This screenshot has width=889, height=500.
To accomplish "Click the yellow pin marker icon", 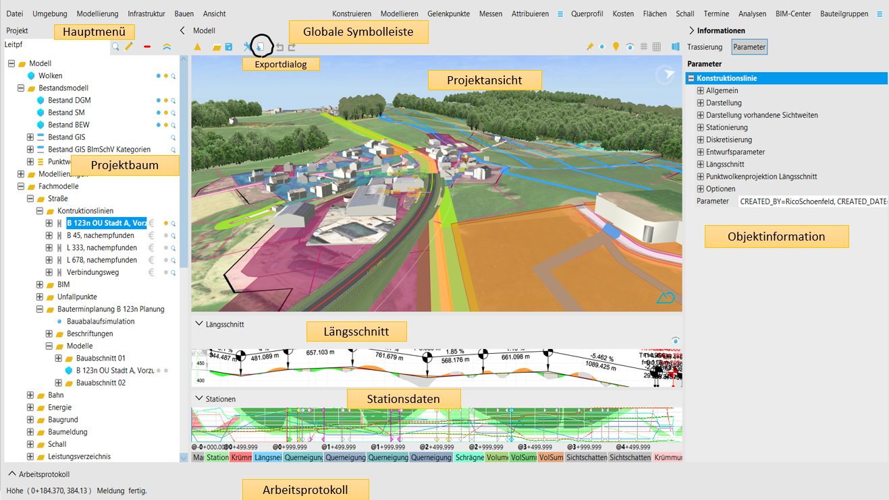I will coord(616,46).
